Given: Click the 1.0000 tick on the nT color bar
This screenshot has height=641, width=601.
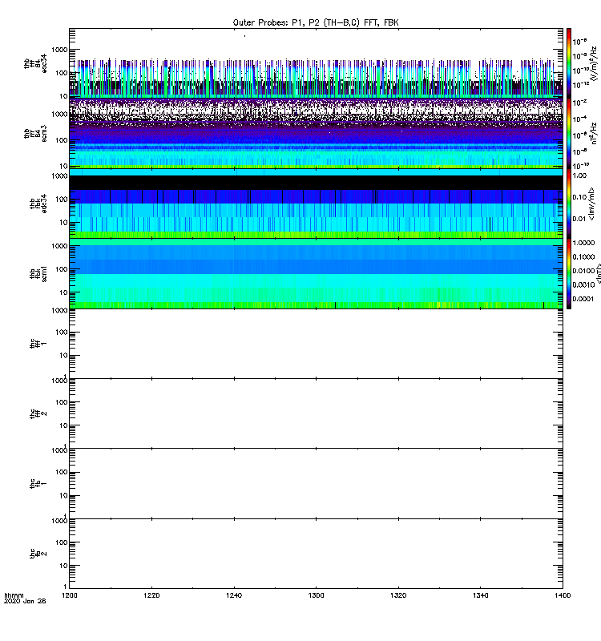Looking at the screenshot, I should point(583,243).
